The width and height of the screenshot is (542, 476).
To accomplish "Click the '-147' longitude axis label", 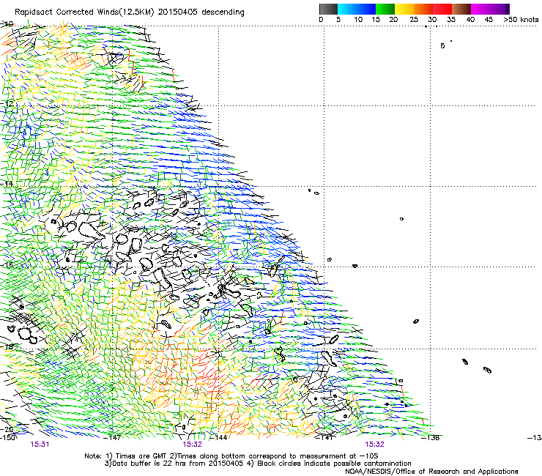I will tap(112, 438).
